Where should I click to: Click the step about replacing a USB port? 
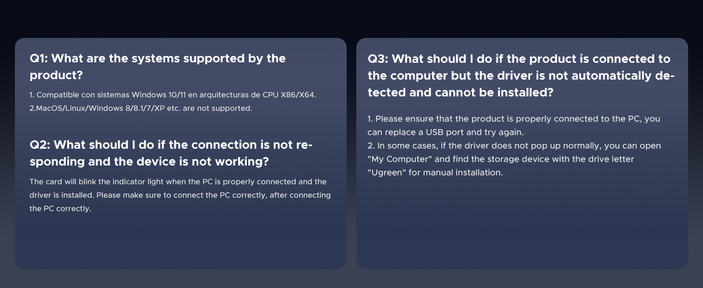(514, 125)
